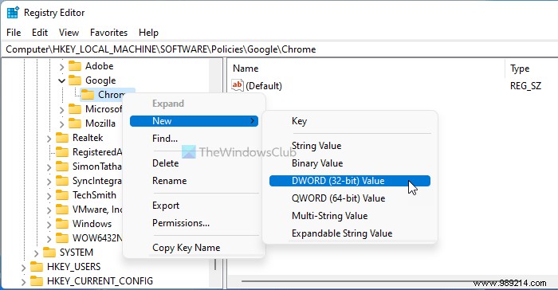Open the File menu
Image resolution: width=558 pixels, height=290 pixels.
click(x=14, y=33)
